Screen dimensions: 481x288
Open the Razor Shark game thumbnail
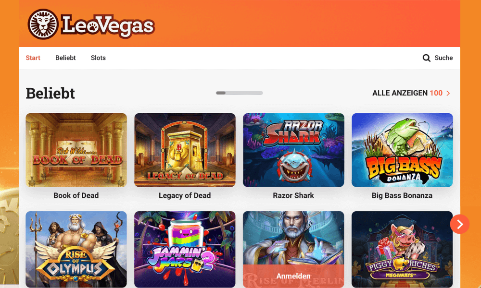[293, 150]
